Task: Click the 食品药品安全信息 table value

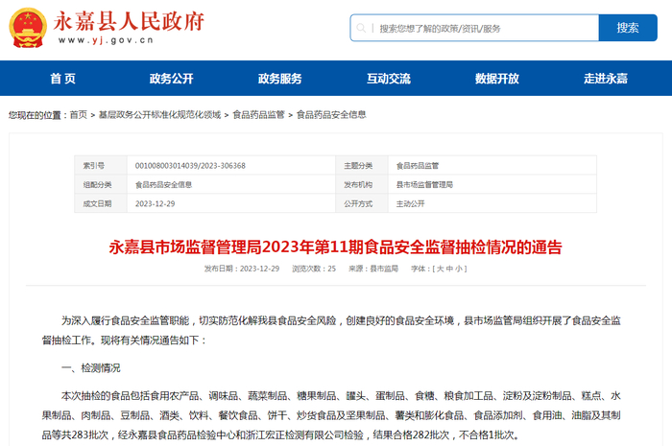Action: 163,184
